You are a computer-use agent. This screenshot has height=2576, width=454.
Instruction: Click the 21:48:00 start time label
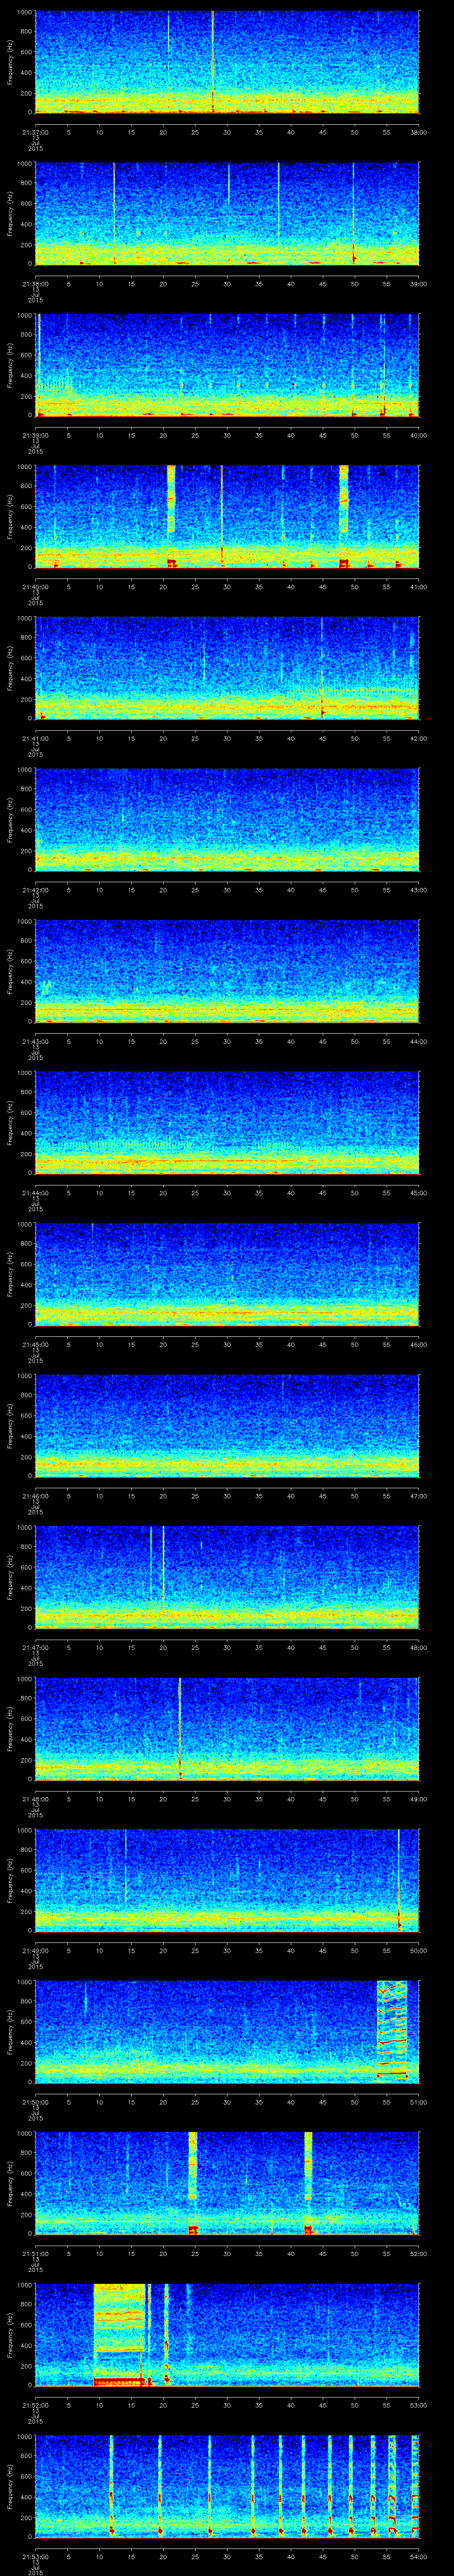pos(35,1799)
